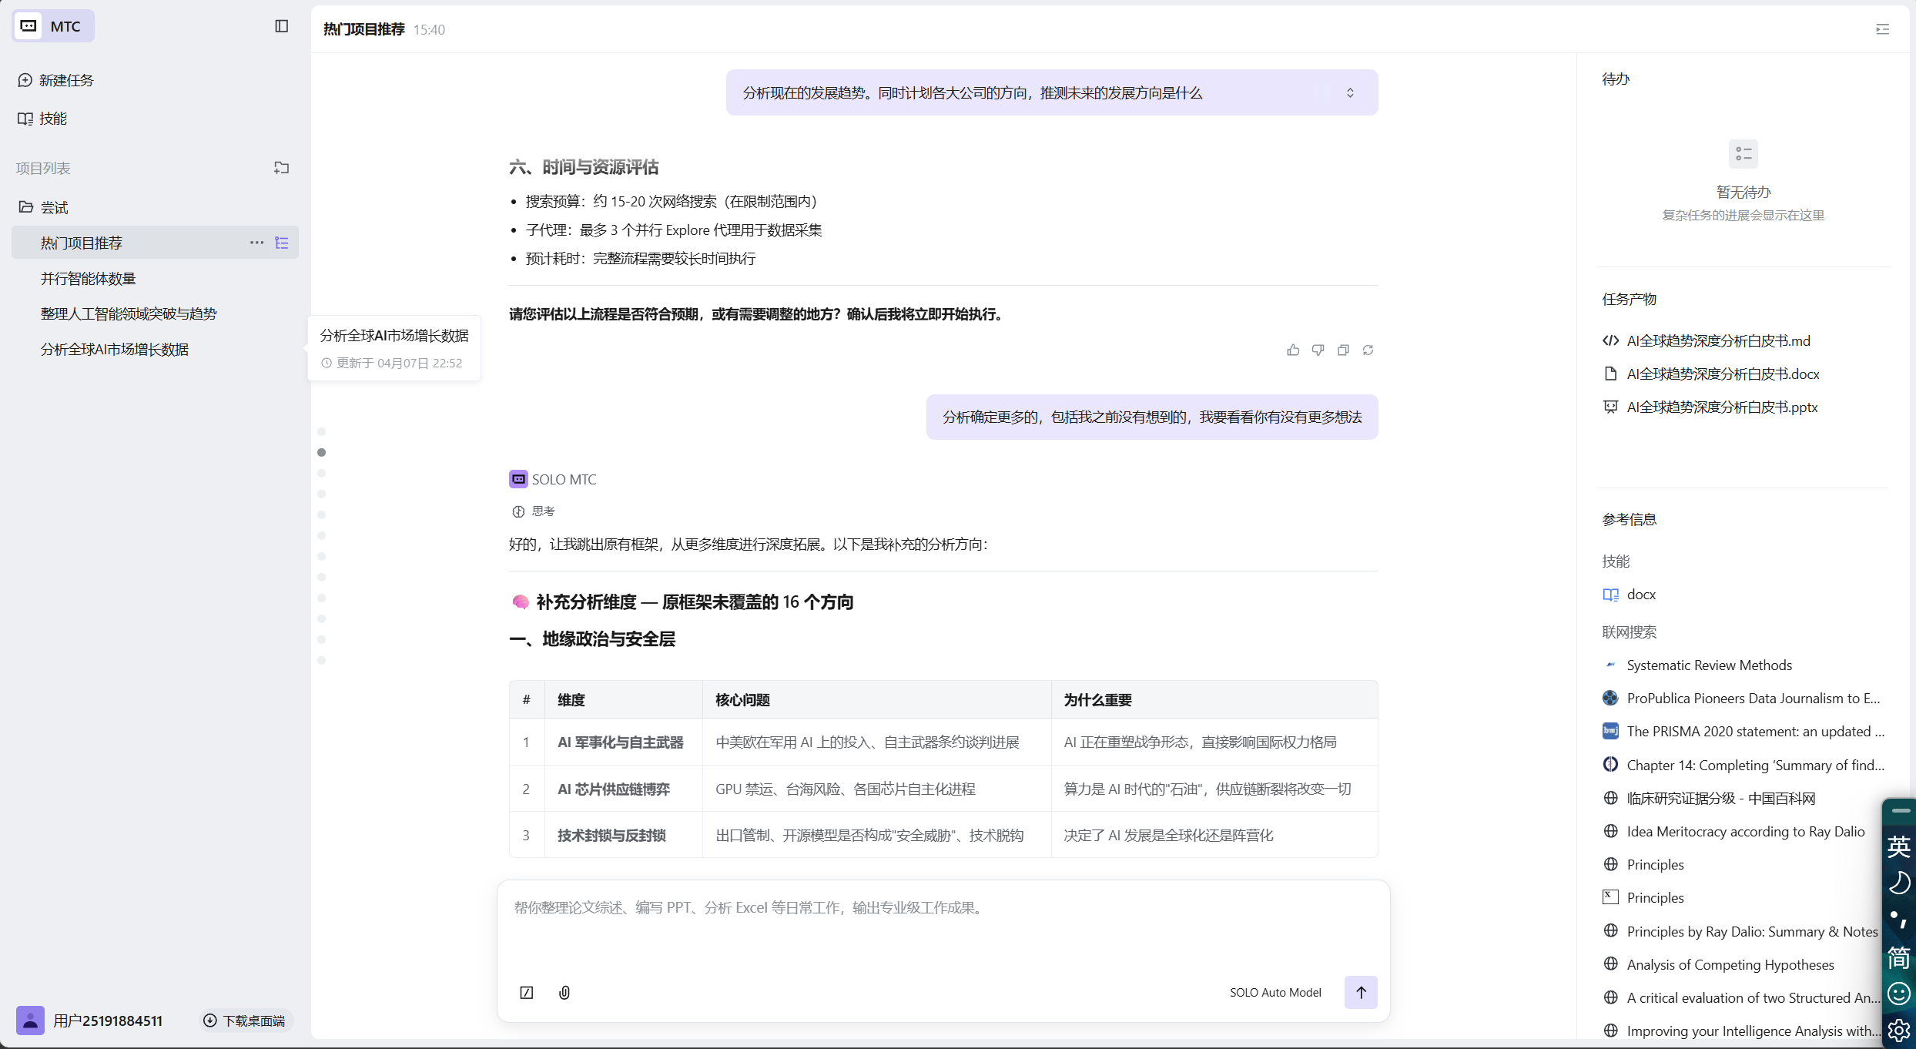The image size is (1916, 1049).
Task: Regenerate response with refresh icon
Action: [x=1368, y=350]
